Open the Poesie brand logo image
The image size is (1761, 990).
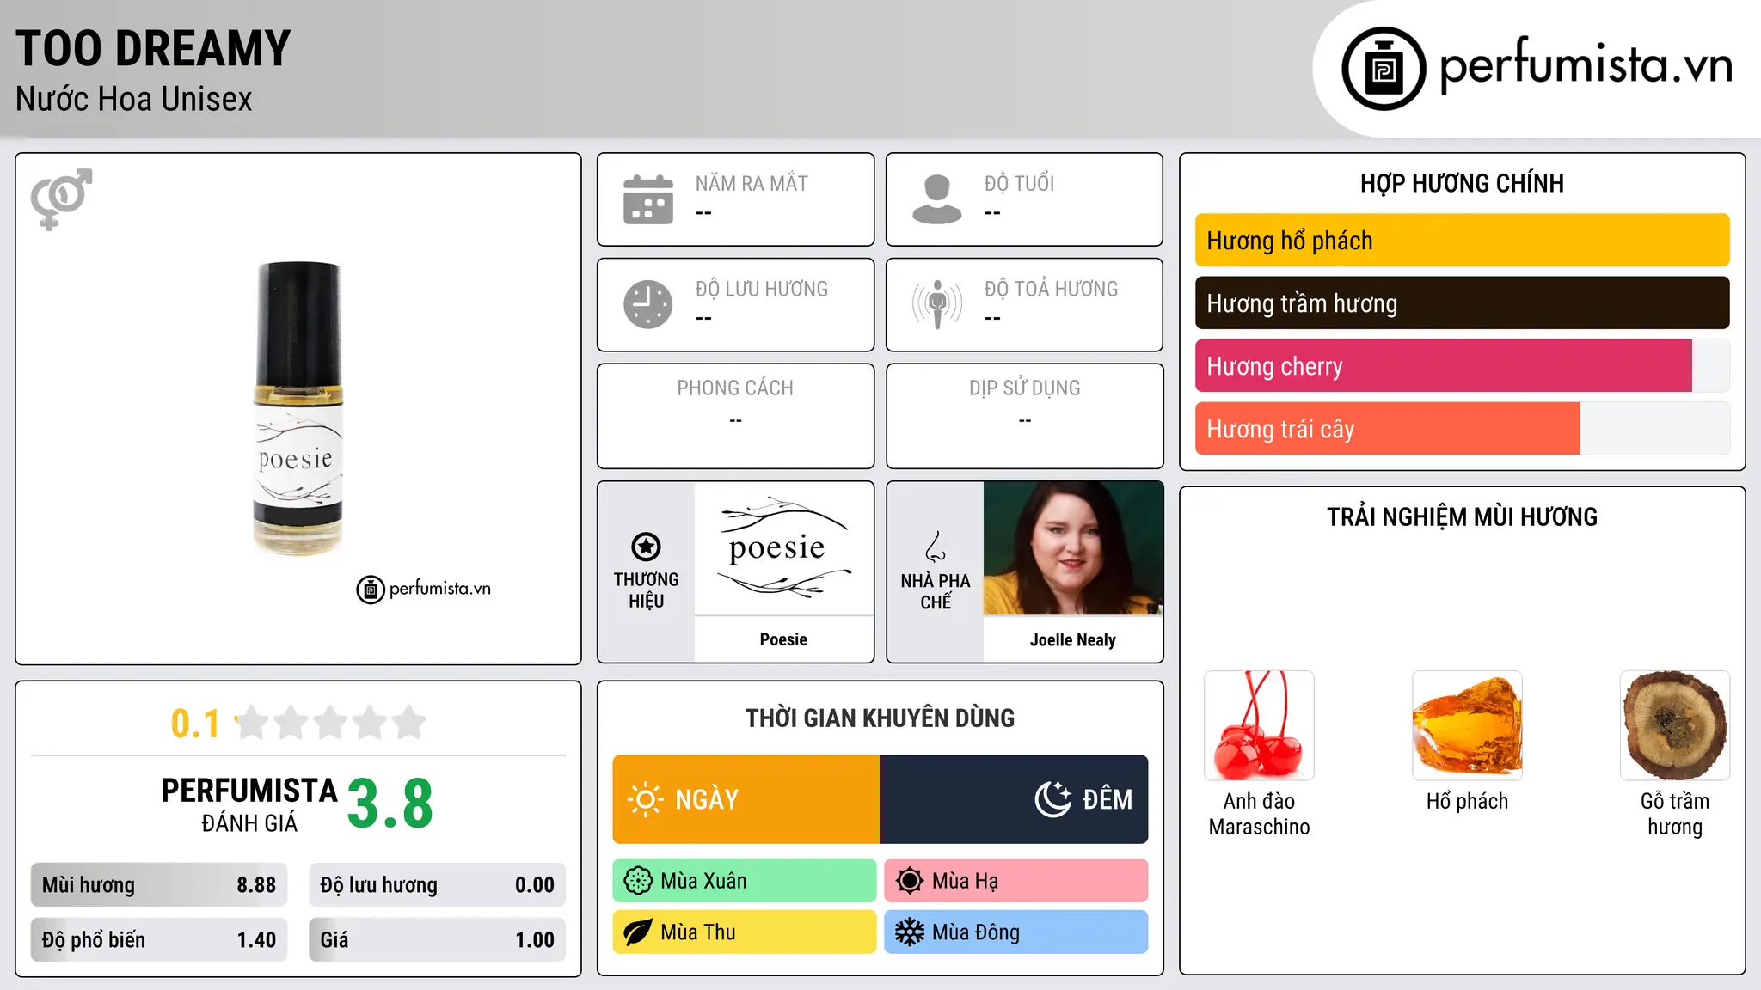coord(783,548)
